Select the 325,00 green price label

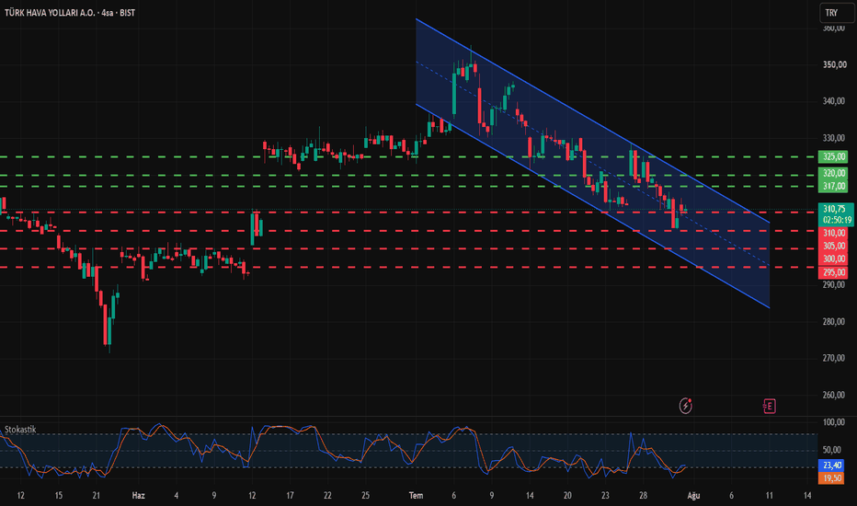point(834,157)
